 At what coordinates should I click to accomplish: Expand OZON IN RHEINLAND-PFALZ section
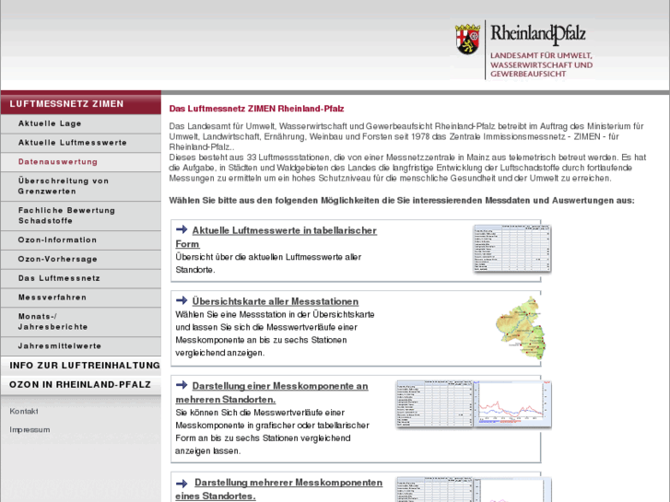(81, 385)
